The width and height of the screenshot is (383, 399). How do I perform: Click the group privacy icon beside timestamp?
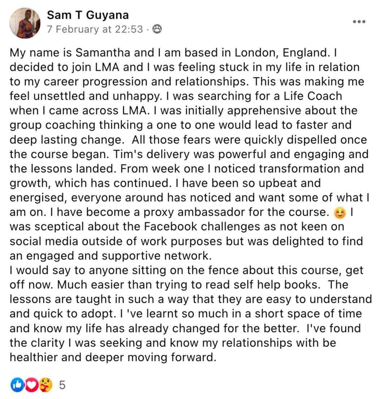click(157, 29)
